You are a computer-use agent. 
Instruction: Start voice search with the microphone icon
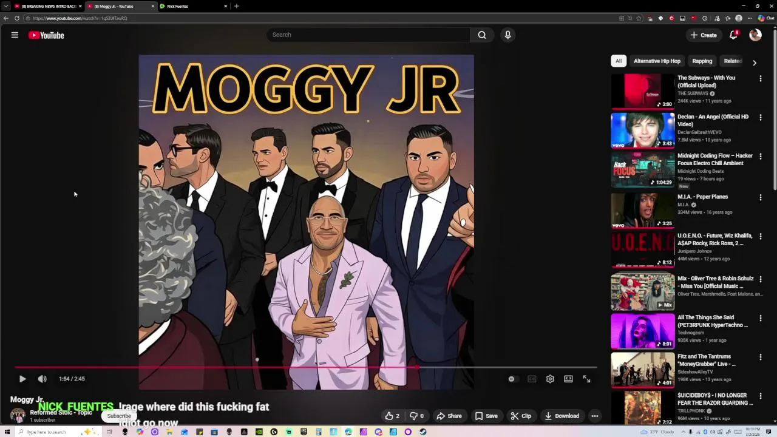pos(508,35)
